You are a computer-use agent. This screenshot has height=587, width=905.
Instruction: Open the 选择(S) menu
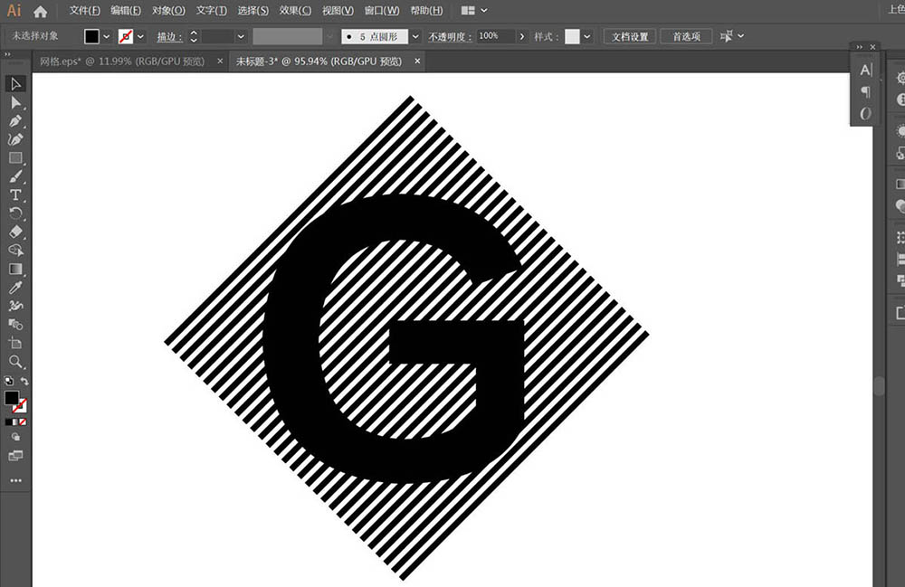pos(252,10)
